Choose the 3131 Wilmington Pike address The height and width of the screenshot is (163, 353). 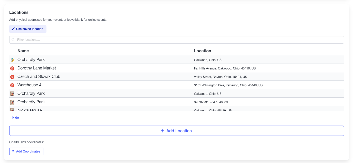pos(228,85)
